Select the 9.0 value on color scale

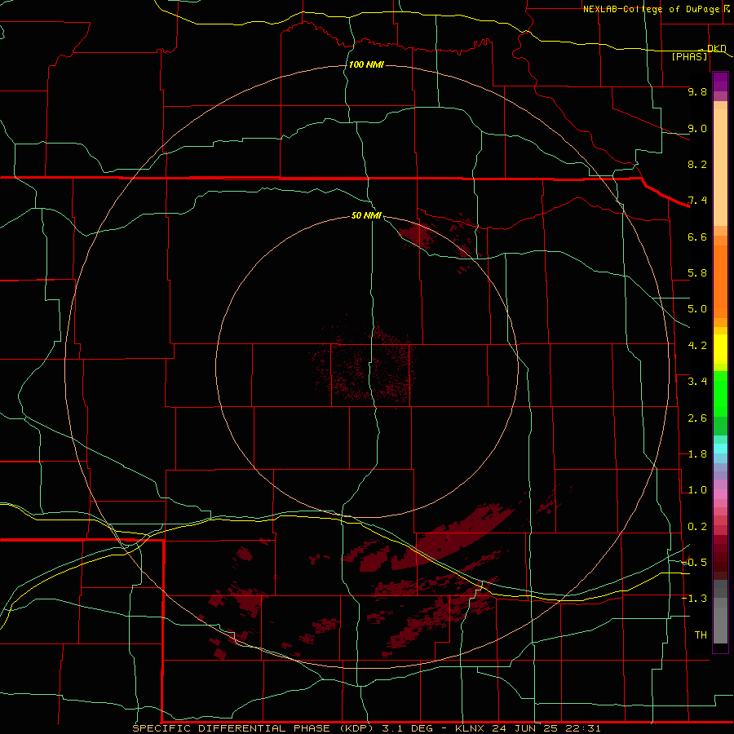(697, 128)
